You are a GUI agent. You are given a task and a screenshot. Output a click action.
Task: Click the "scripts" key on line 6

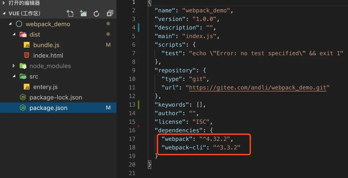click(170, 45)
